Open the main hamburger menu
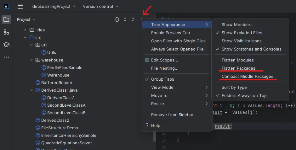Image resolution: width=296 pixels, height=150 pixels. [20, 6]
